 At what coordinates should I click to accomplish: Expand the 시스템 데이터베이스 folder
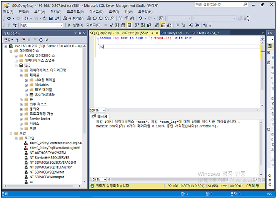pyautogui.click(x=16, y=56)
